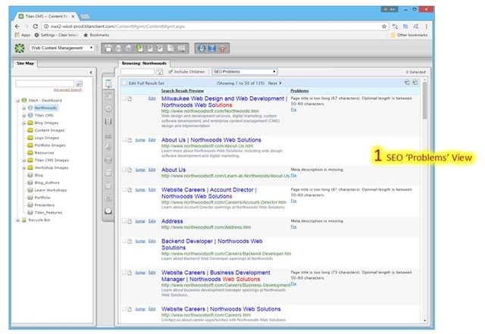
Task: Click the page icon in Address row
Action: click(x=130, y=221)
